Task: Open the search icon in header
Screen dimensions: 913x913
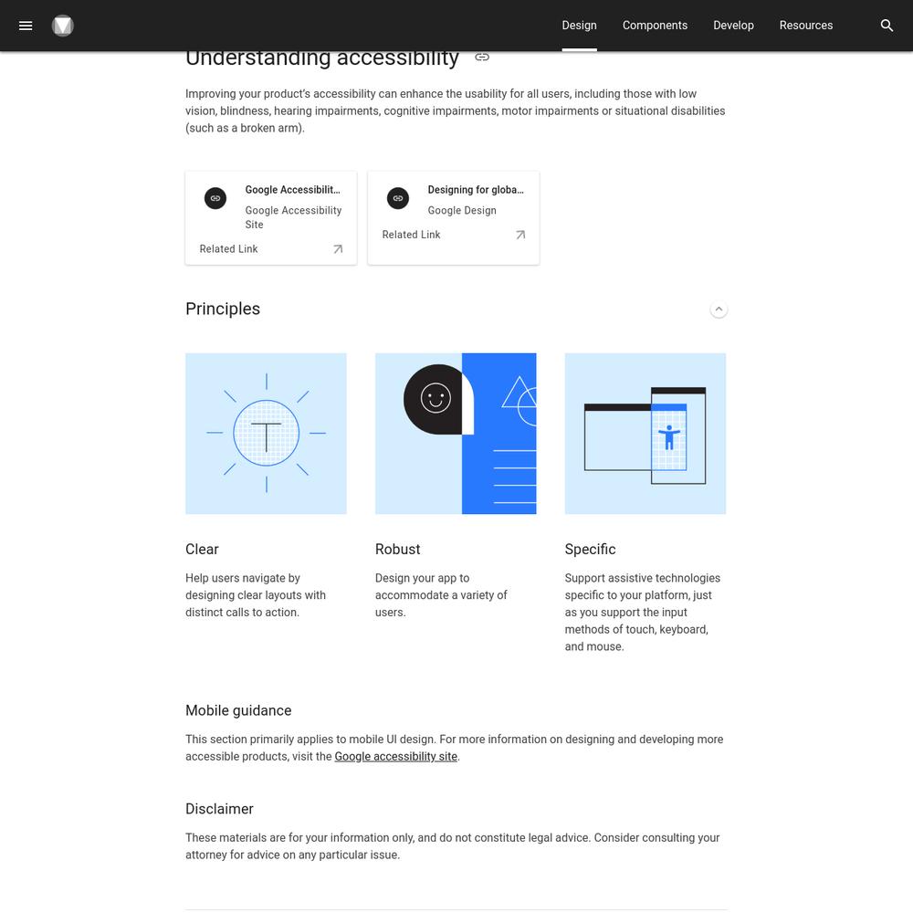Action: [x=887, y=26]
